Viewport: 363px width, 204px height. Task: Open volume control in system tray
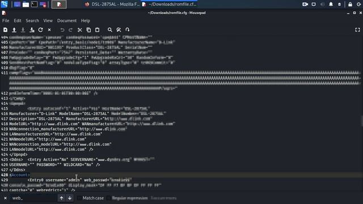(x=322, y=4)
